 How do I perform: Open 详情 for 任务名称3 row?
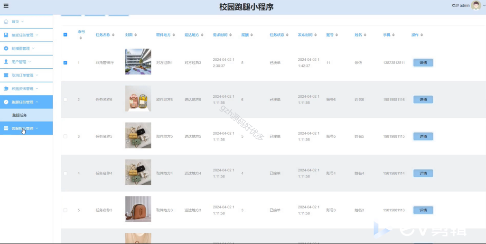click(423, 210)
